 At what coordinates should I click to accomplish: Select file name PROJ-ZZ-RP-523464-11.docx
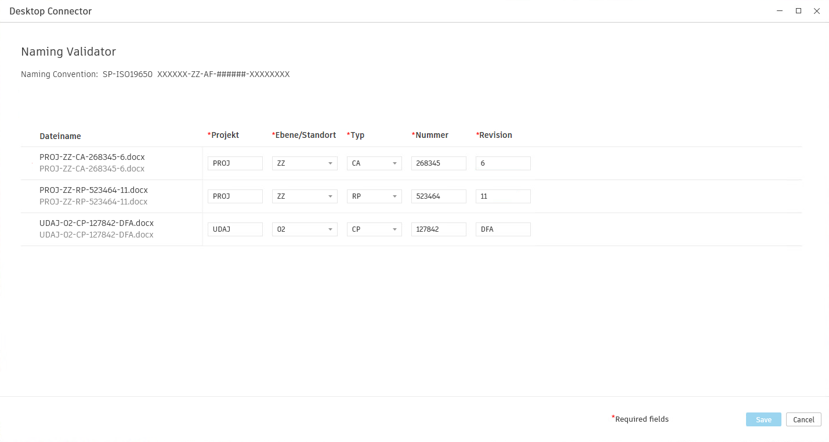[x=93, y=190]
